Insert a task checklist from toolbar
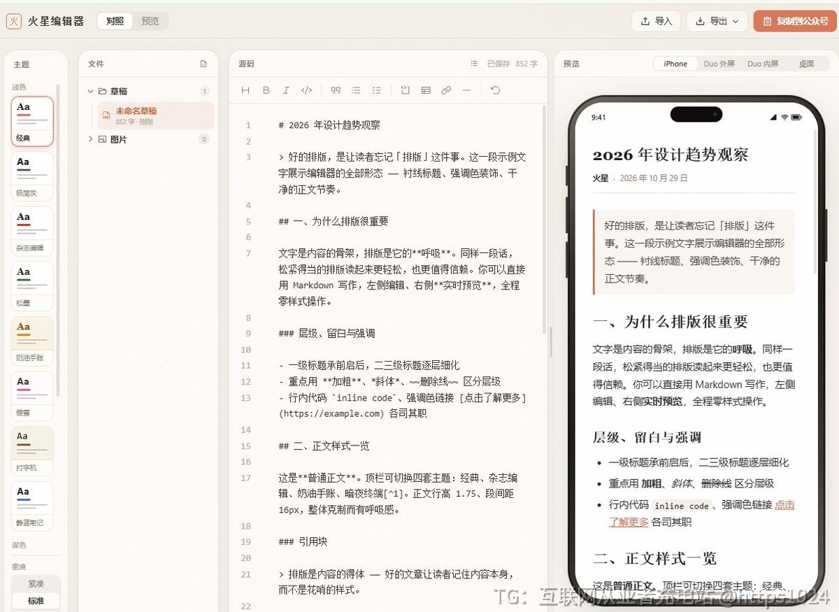Screen dimensions: 839x612 (377, 90)
